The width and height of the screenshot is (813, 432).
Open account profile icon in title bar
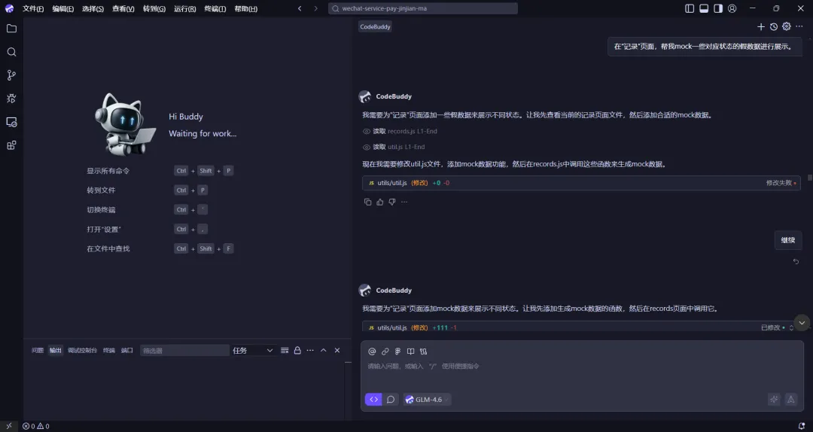732,8
